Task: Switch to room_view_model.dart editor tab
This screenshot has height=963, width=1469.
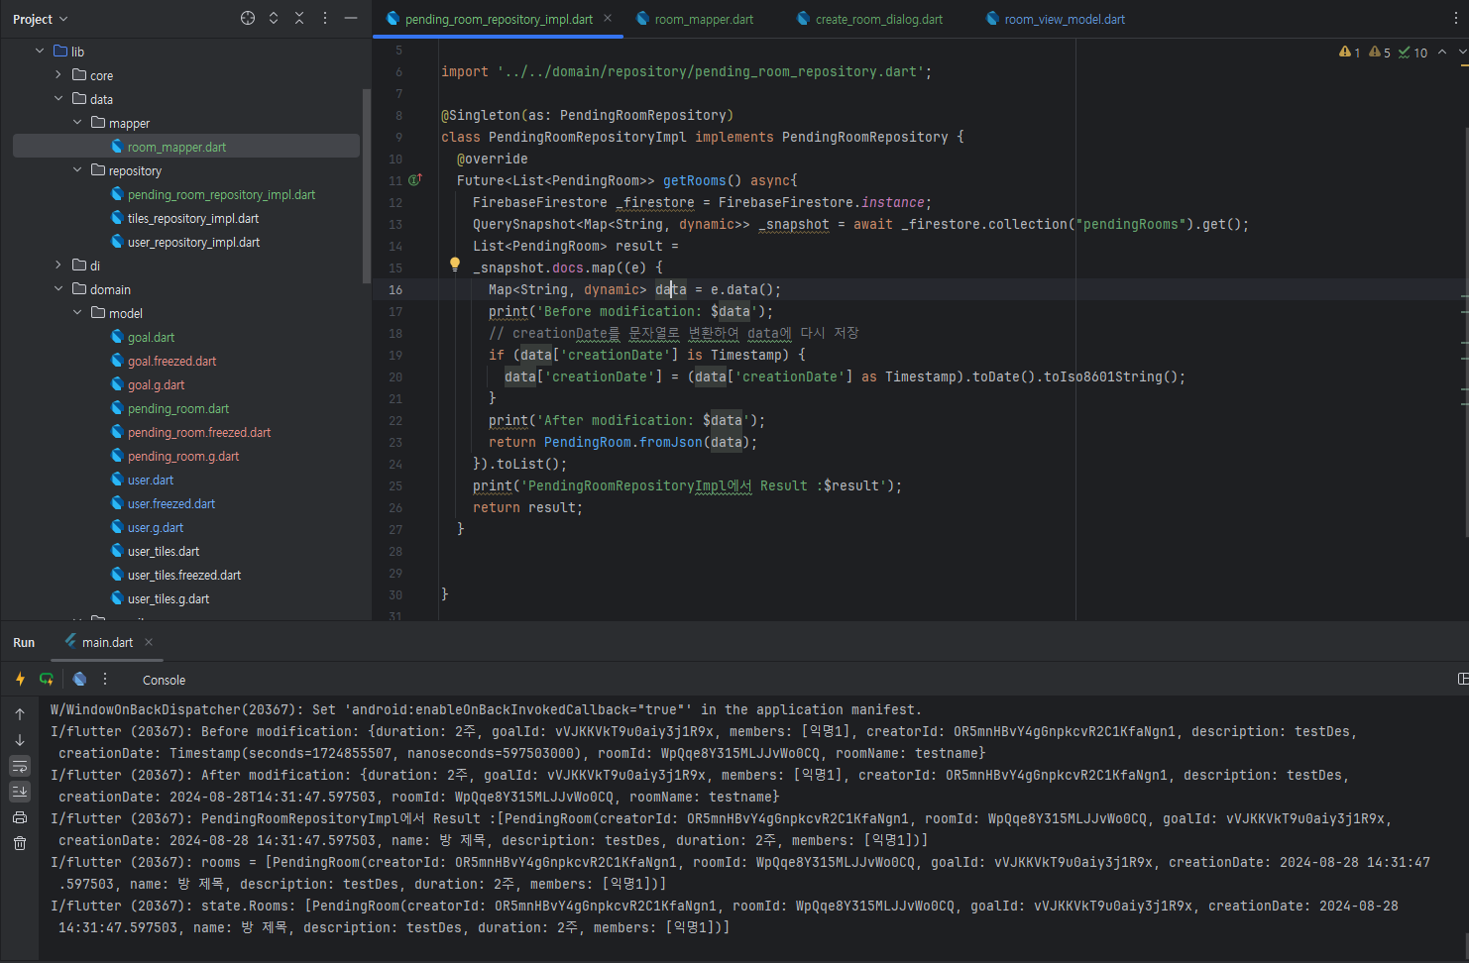Action: [x=1056, y=19]
